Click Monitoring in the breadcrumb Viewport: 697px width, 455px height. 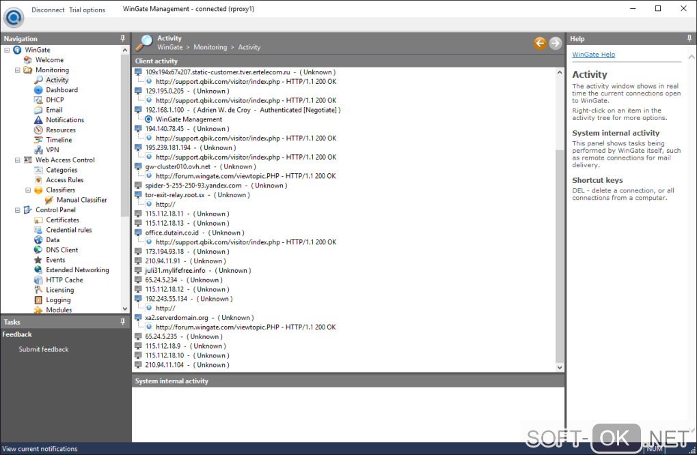tap(210, 47)
